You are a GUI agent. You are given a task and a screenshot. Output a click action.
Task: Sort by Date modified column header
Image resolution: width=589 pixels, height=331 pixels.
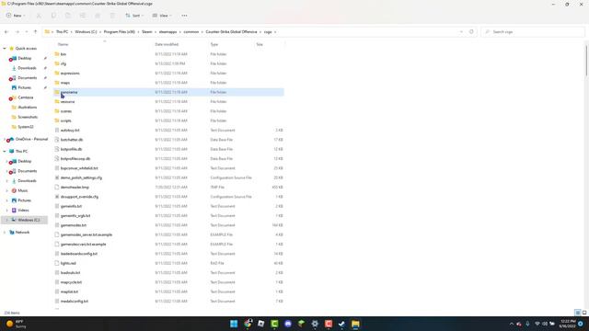pyautogui.click(x=167, y=44)
